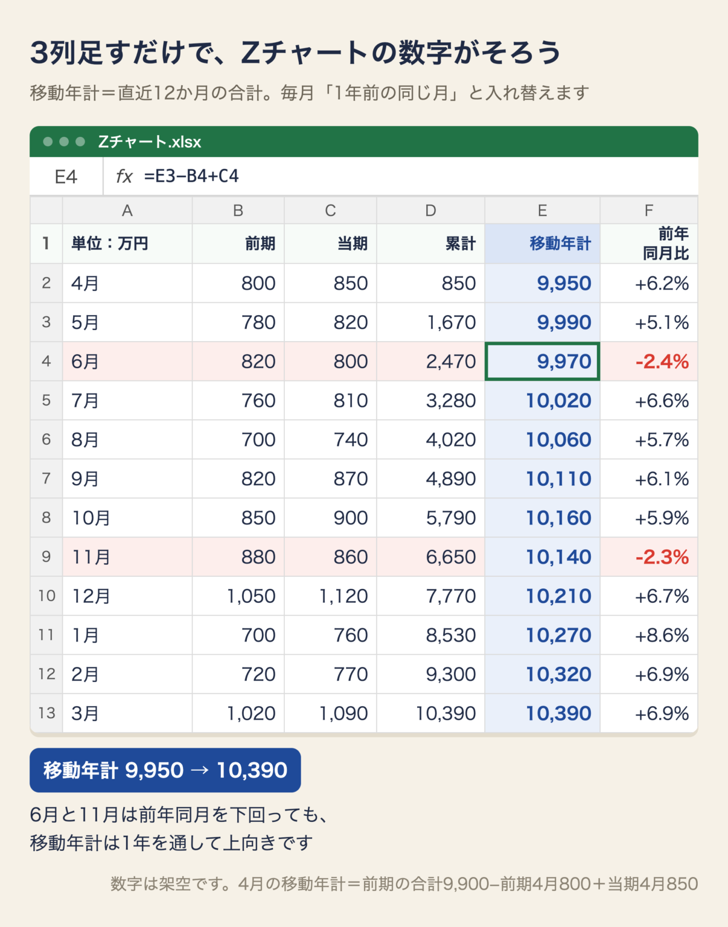
Task: Click the +6.2% cell
Action: (x=649, y=283)
